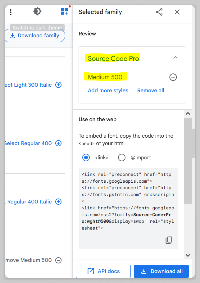Open the three-dot more options menu
The image size is (200, 283).
pyautogui.click(x=11, y=12)
